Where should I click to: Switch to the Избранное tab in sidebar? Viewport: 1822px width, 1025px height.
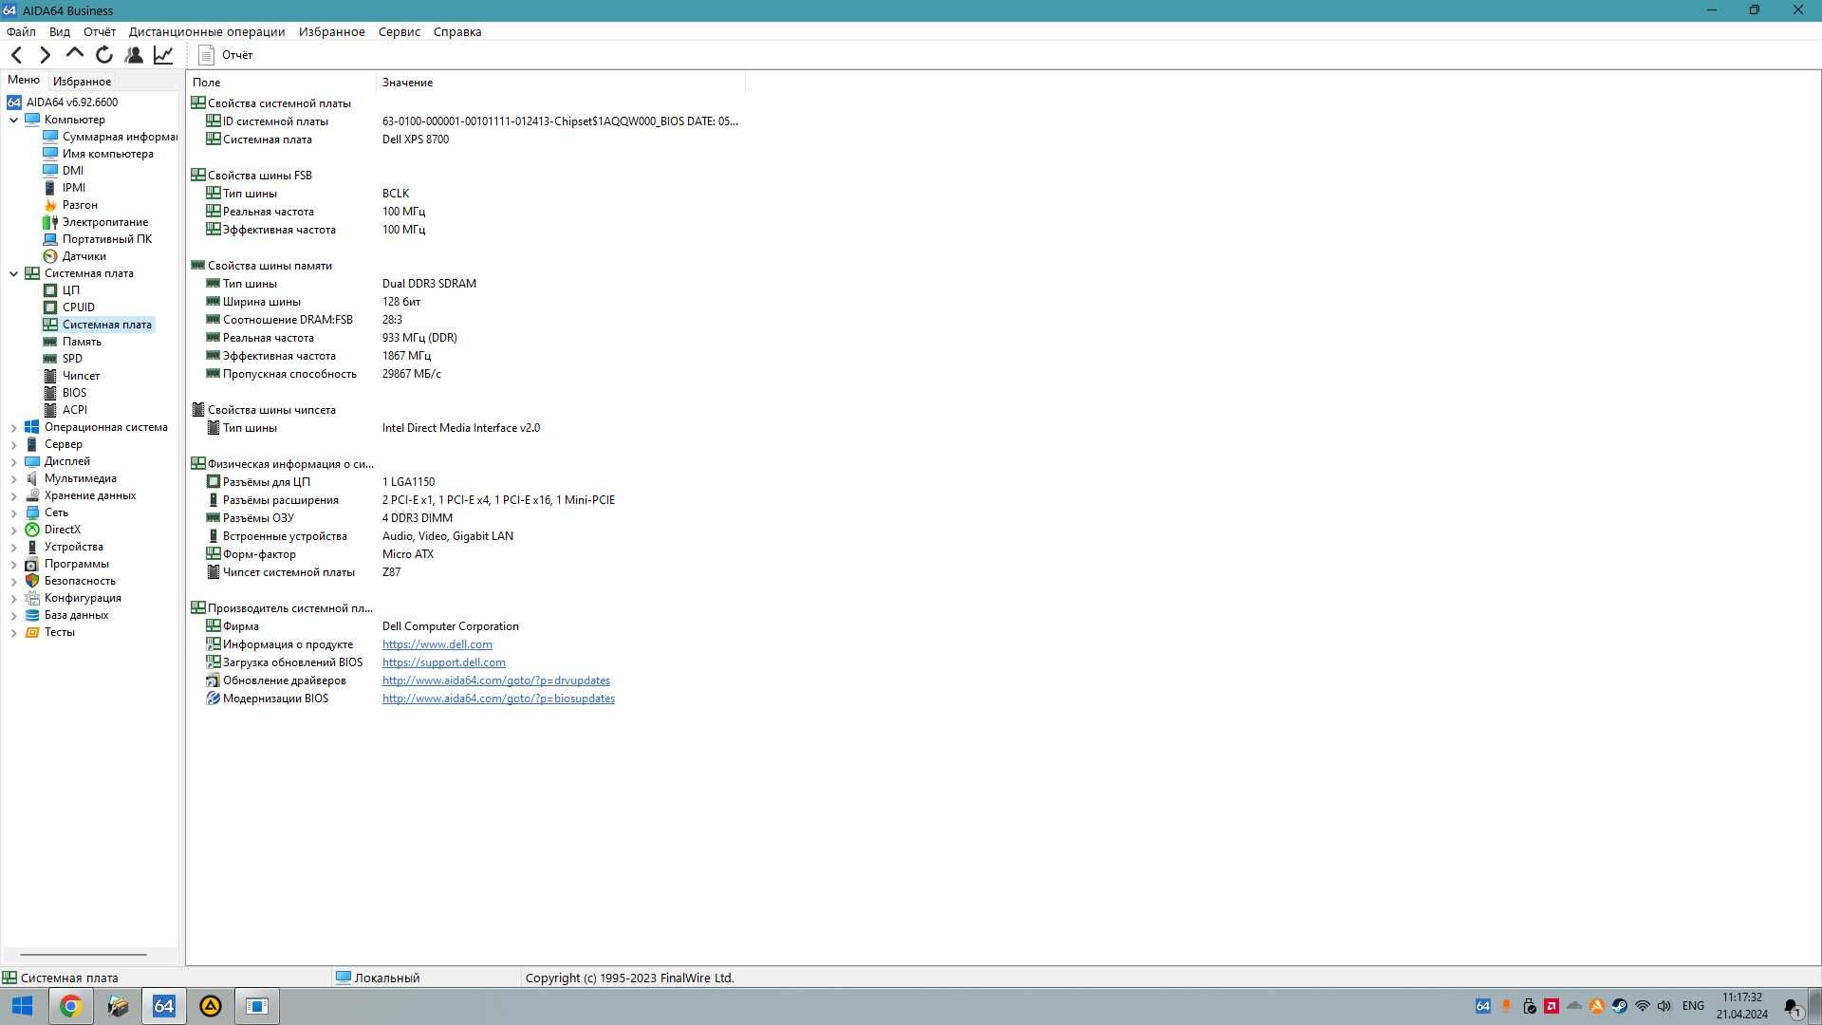pos(82,82)
